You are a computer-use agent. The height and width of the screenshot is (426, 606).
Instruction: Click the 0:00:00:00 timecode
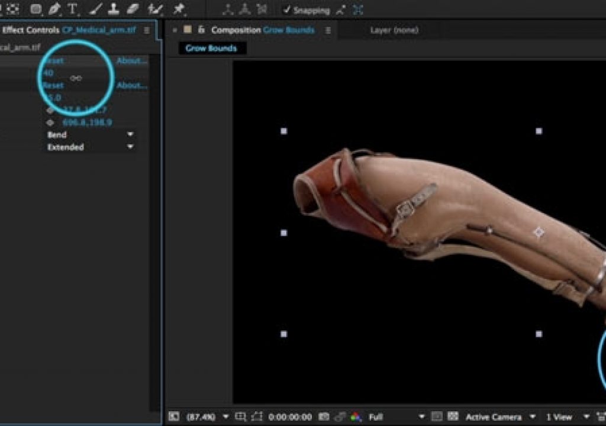290,417
